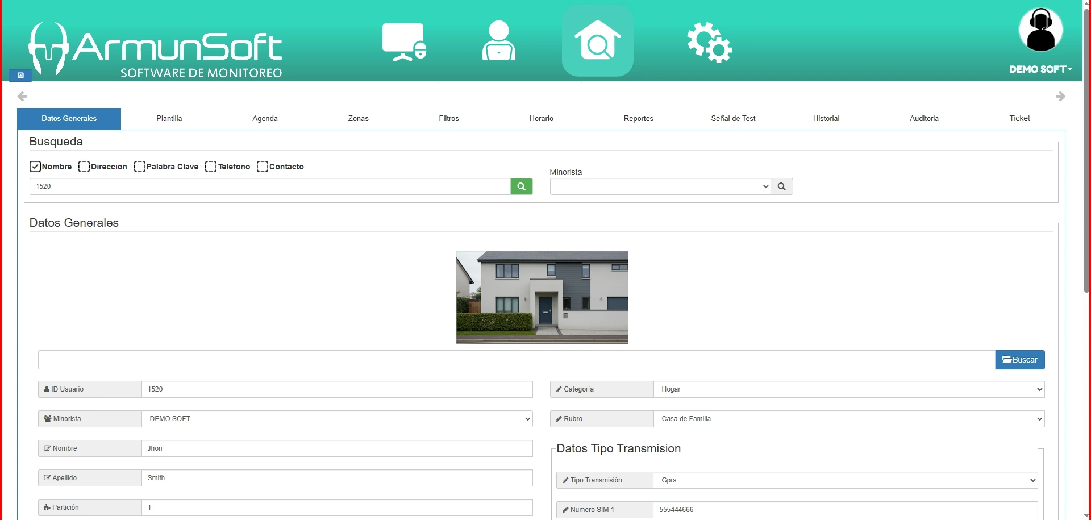
Task: Expand the Categoría dropdown showing Hogar
Action: click(848, 389)
